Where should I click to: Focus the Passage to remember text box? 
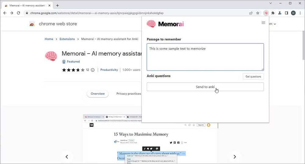point(205,57)
